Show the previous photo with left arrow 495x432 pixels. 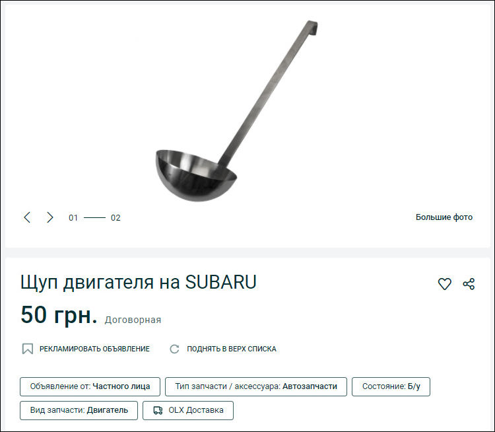click(x=27, y=217)
